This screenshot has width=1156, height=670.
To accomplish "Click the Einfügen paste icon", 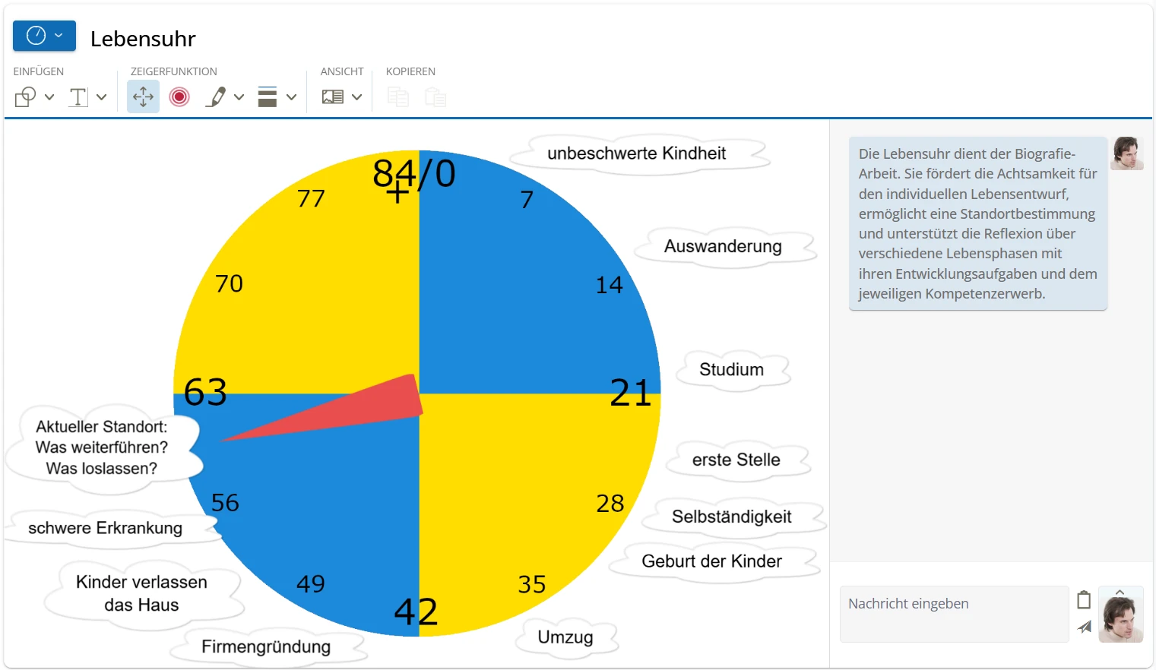I will tap(435, 96).
